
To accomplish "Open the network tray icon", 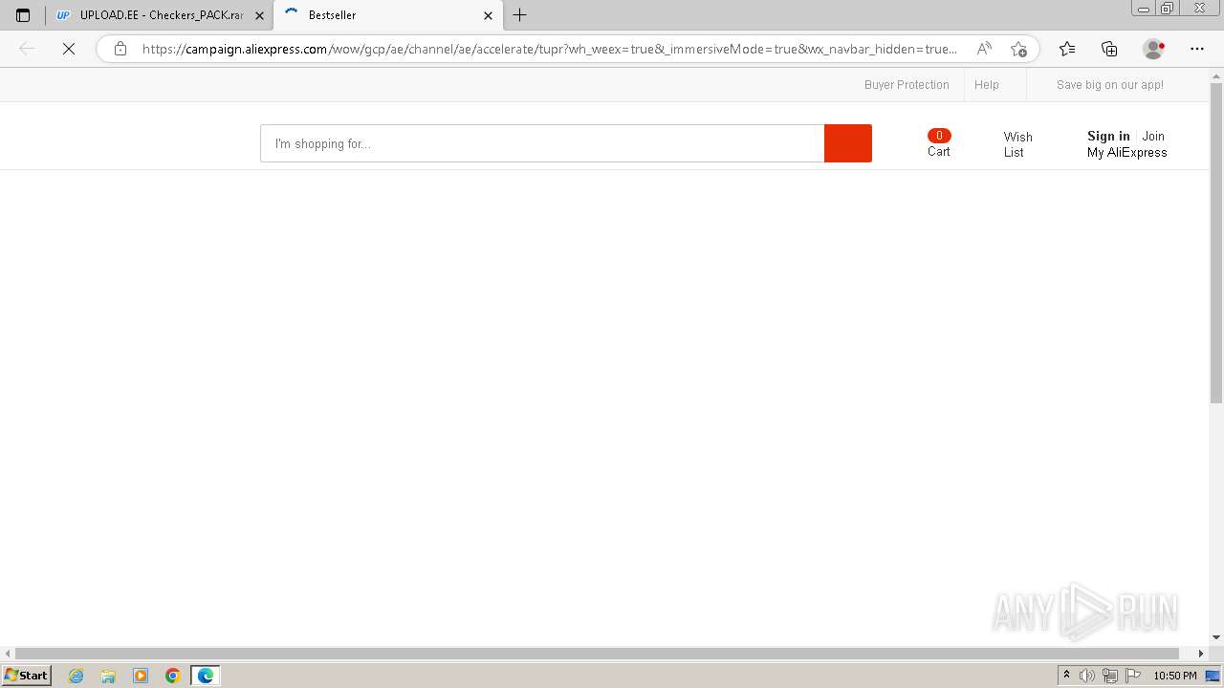I will pos(1110,676).
